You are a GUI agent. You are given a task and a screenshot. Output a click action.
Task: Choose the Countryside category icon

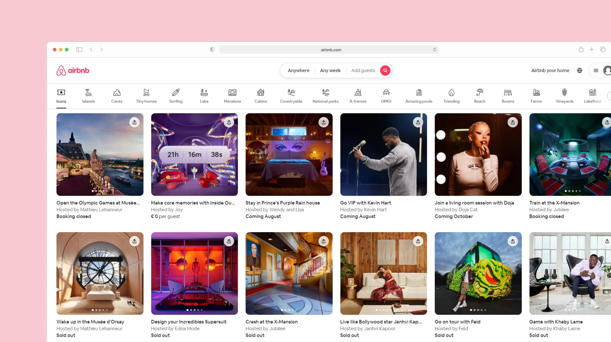291,92
